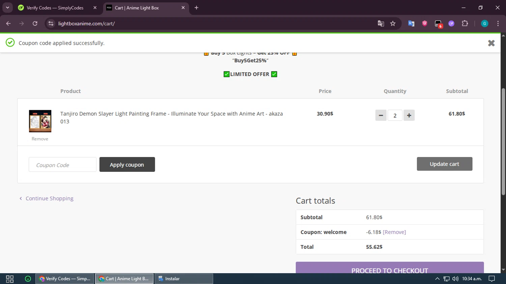Remove the welcome coupon

[x=394, y=232]
